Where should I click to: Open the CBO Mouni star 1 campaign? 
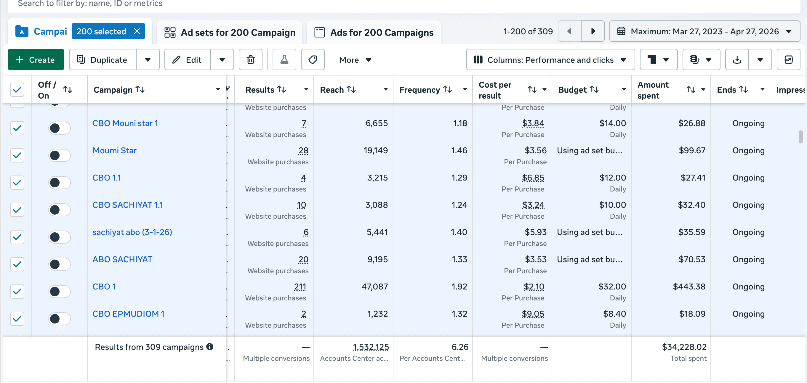(125, 123)
